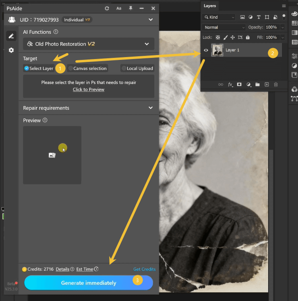Click the Details info icon
The width and height of the screenshot is (298, 301).
pyautogui.click(x=72, y=269)
